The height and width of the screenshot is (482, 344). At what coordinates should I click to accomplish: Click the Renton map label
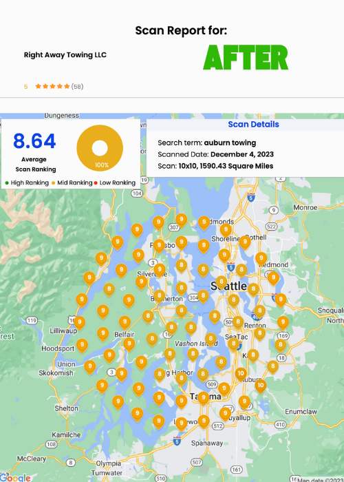click(x=255, y=326)
